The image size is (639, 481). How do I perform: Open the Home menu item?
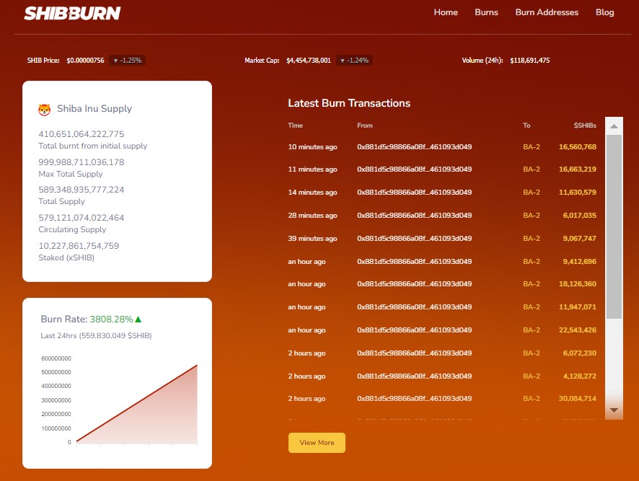(446, 12)
